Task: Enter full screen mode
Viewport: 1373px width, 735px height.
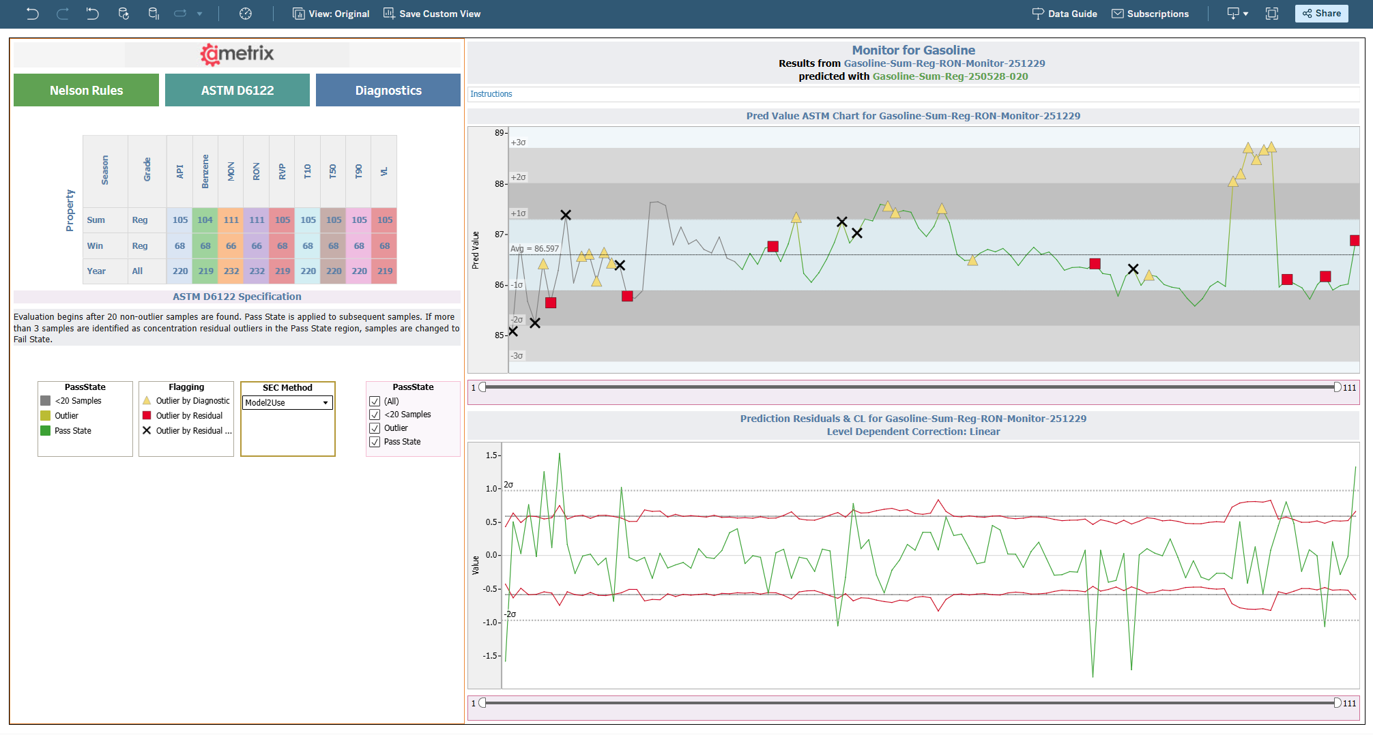Action: click(x=1271, y=14)
